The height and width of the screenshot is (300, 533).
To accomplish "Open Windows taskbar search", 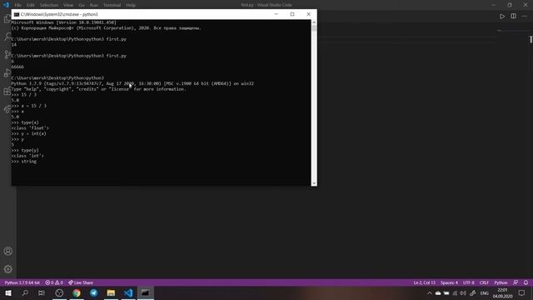I will (x=25, y=292).
